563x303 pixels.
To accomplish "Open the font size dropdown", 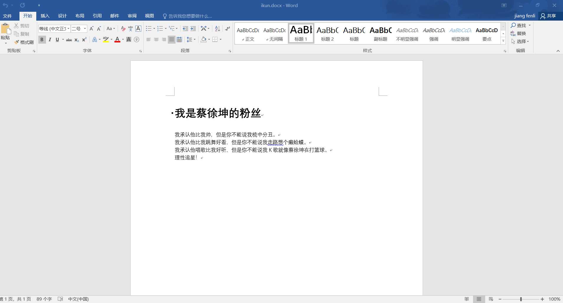I will [x=85, y=29].
